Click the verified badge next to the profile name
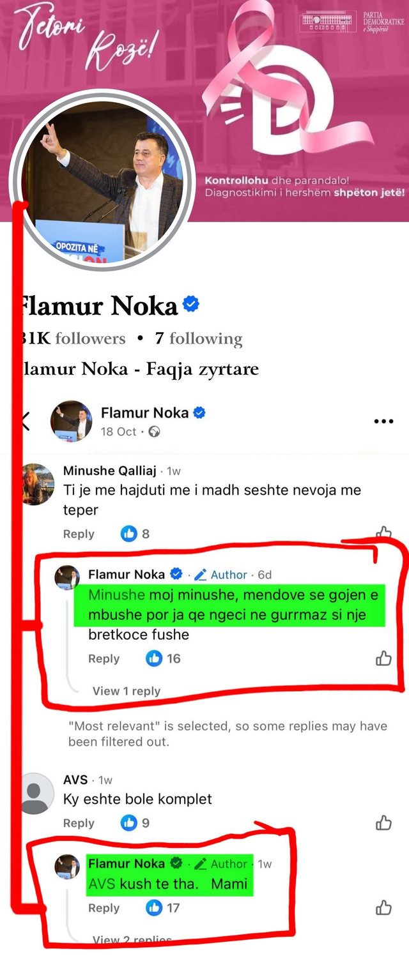 pyautogui.click(x=191, y=305)
